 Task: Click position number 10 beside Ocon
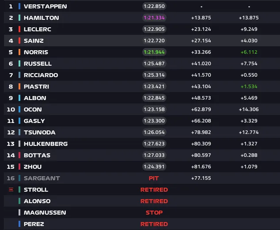[x=11, y=109]
